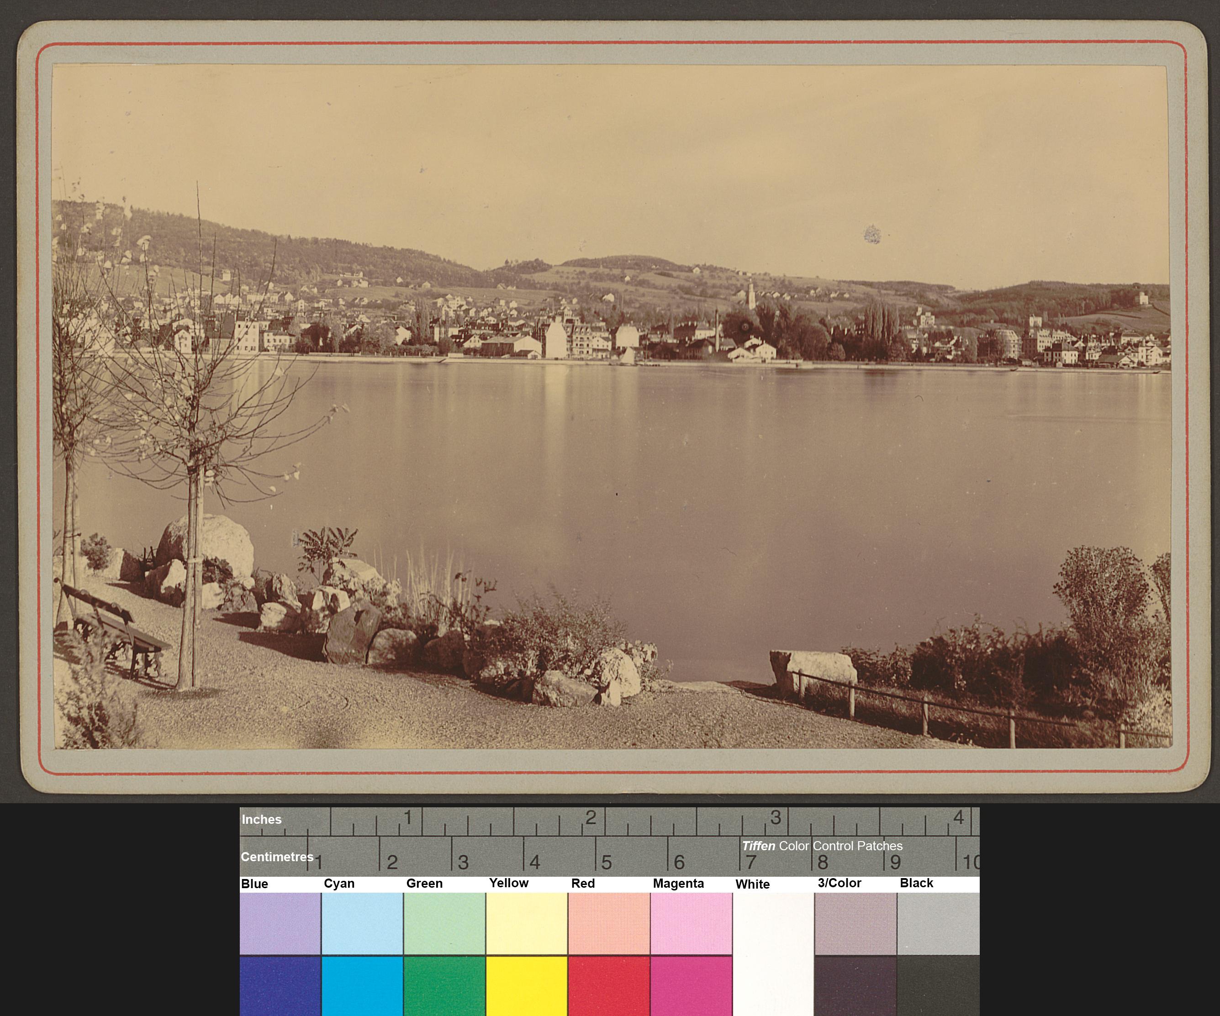Click the dark ink blot in the sky
Screen dimensions: 1220x1016
871,235
